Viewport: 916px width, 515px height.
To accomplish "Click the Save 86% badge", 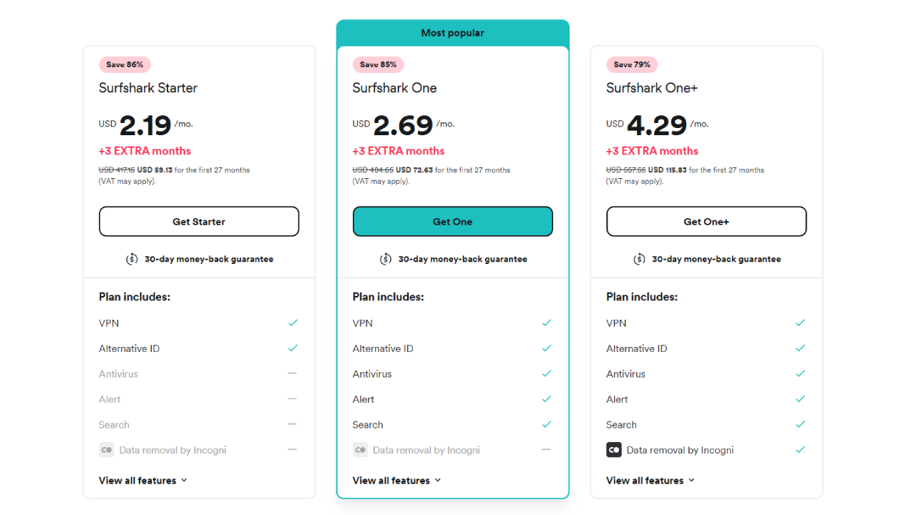I will (x=125, y=64).
